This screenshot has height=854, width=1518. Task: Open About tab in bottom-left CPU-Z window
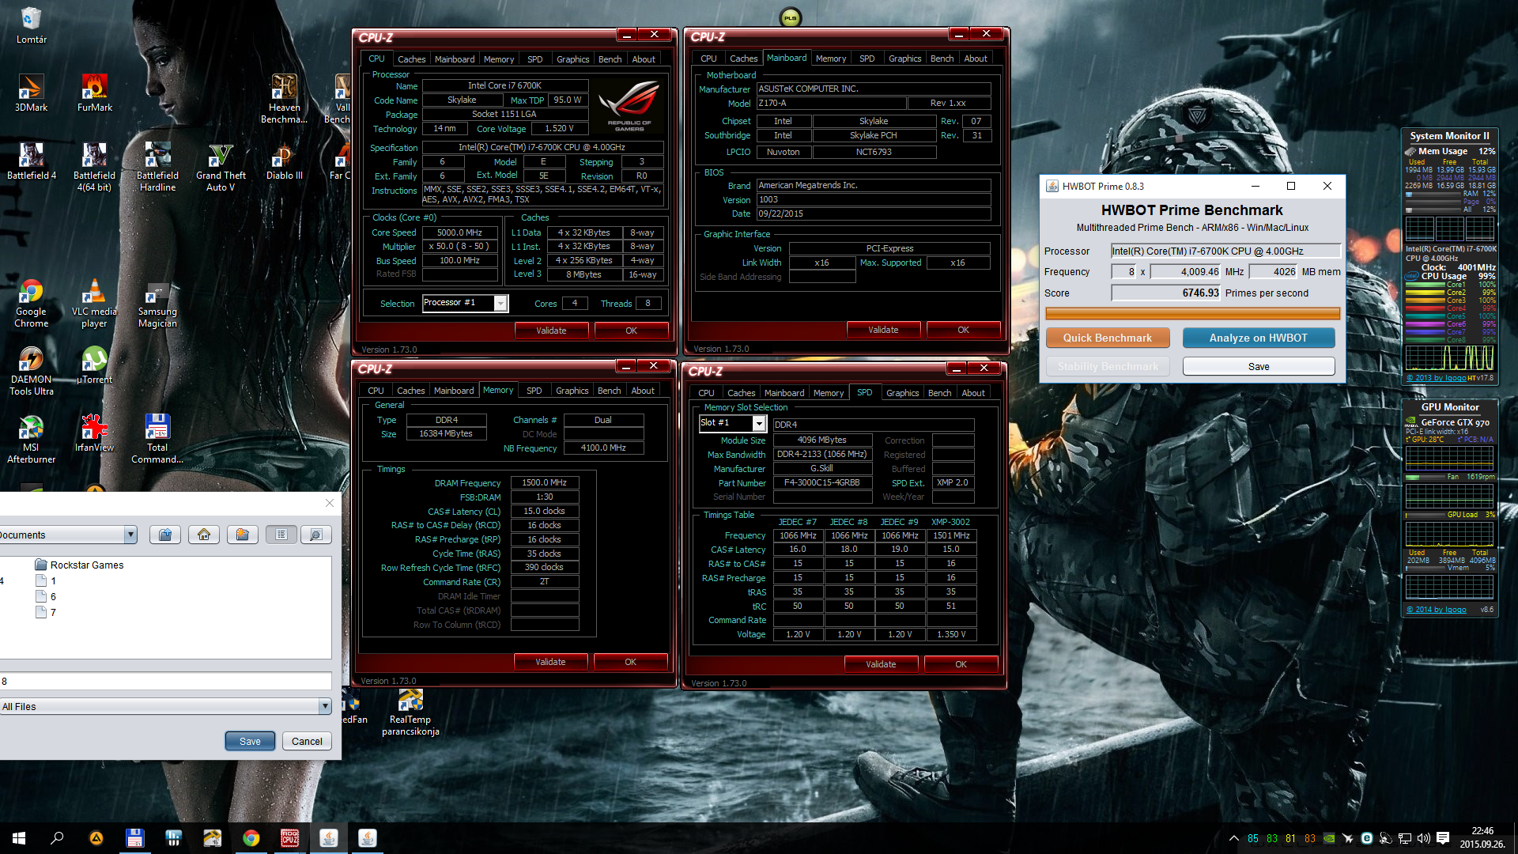click(x=642, y=391)
